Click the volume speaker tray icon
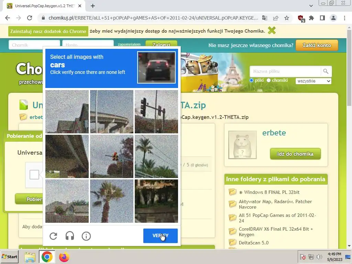 click(x=319, y=257)
